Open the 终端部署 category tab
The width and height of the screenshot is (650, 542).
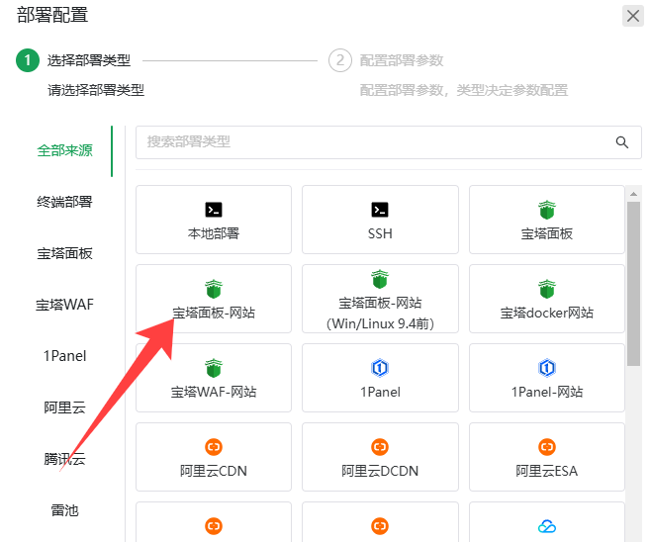pyautogui.click(x=65, y=202)
